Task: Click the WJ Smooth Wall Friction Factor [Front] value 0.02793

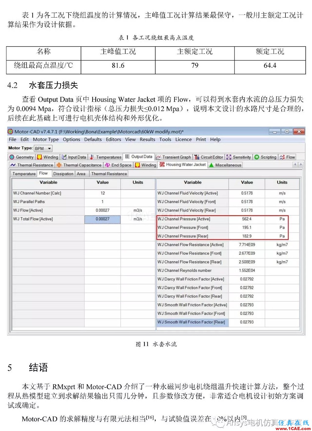Action: point(247,314)
